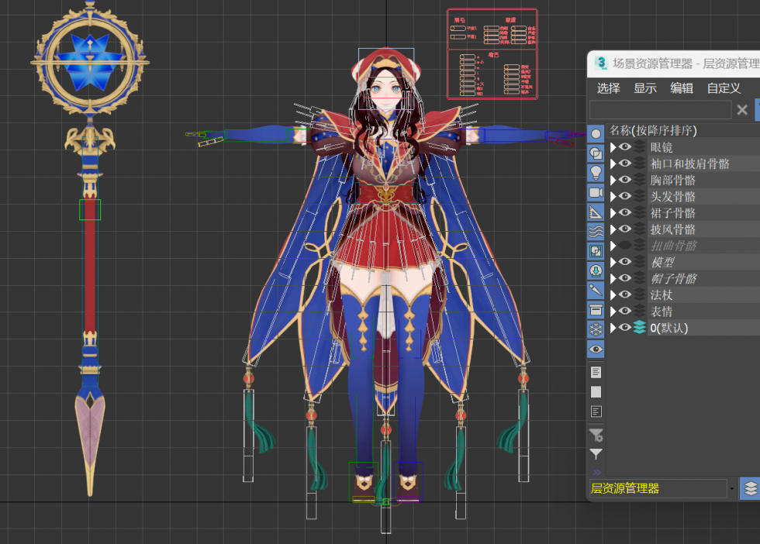The height and width of the screenshot is (544, 760).
Task: Toggle the Display Helpers ruler-triangle icon
Action: [x=596, y=212]
